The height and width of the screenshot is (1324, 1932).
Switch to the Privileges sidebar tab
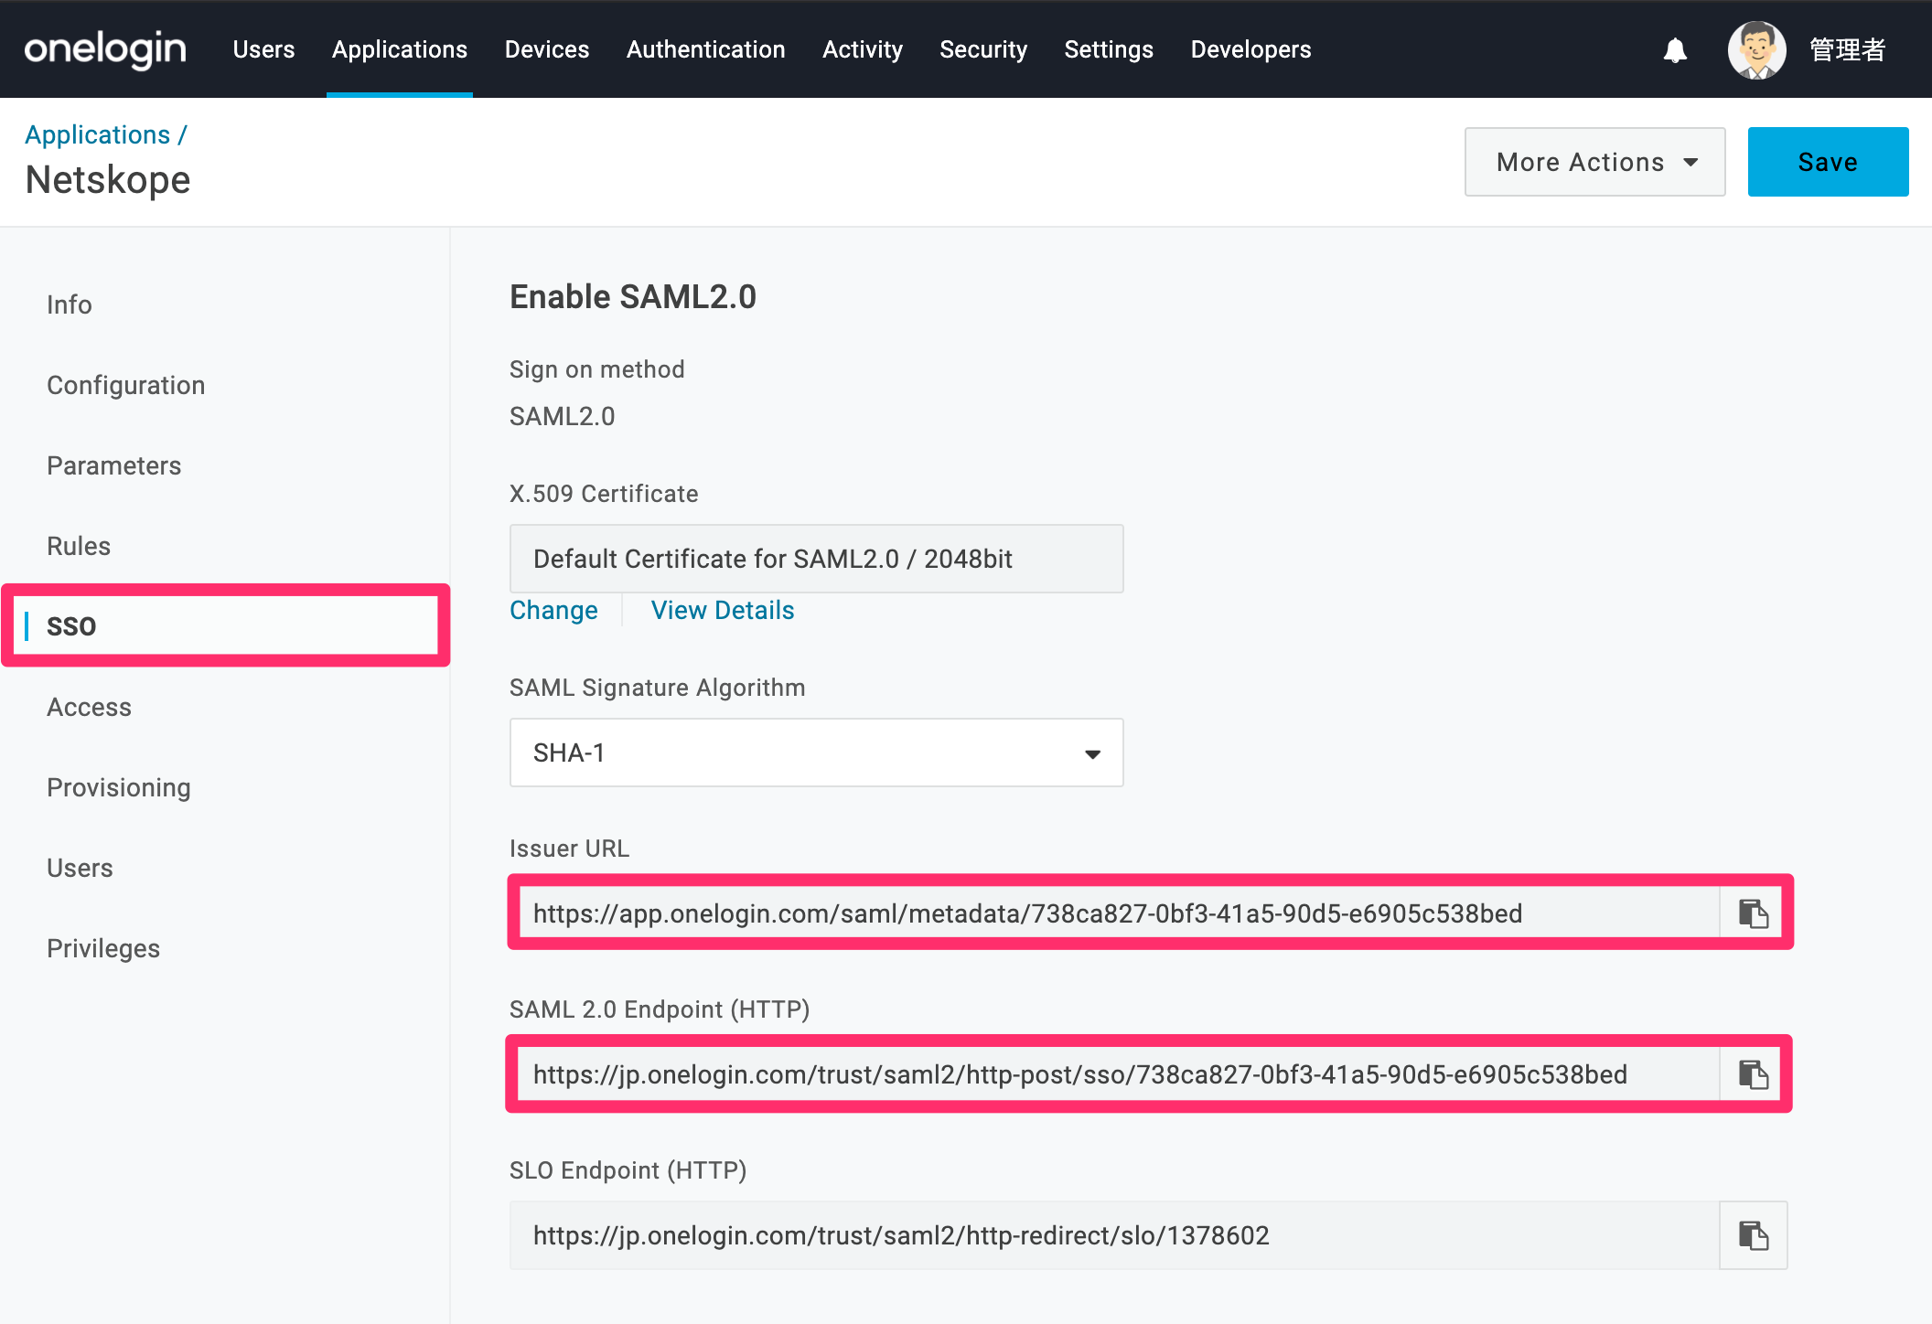pyautogui.click(x=103, y=948)
